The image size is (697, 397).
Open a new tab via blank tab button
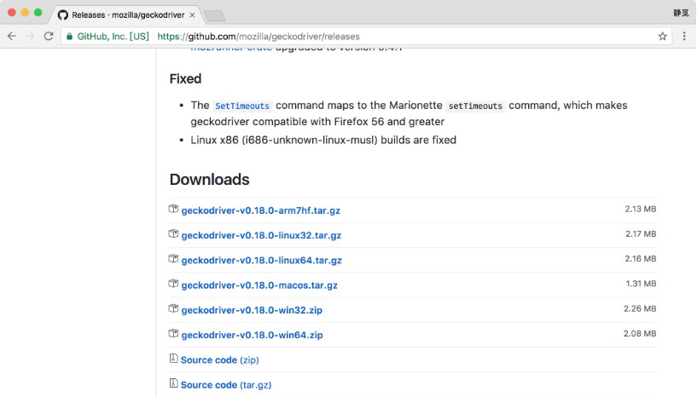[x=215, y=16]
